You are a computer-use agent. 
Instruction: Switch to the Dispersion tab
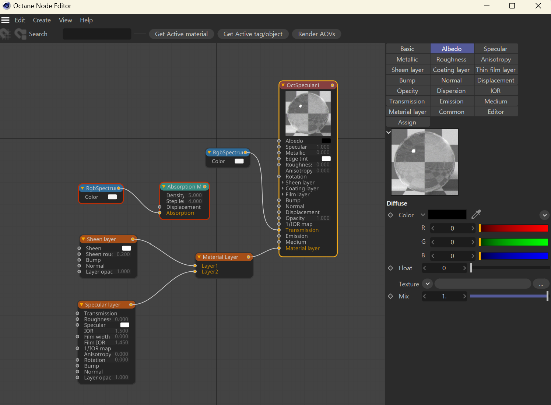tap(451, 91)
